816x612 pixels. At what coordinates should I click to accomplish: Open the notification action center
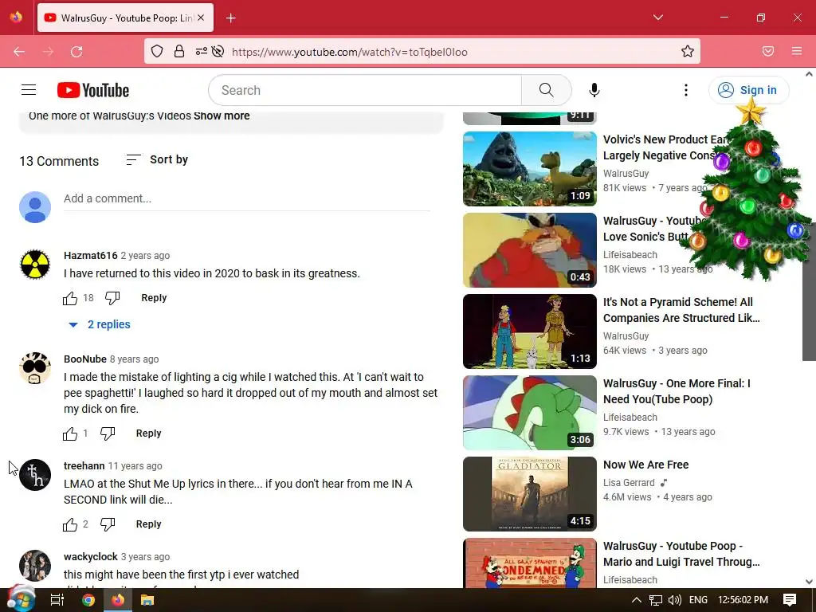pos(790,600)
